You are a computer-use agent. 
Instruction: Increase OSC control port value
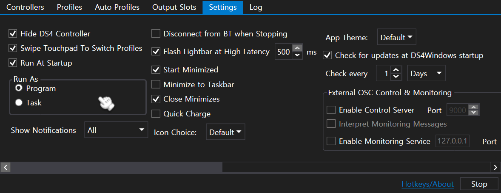coord(474,108)
